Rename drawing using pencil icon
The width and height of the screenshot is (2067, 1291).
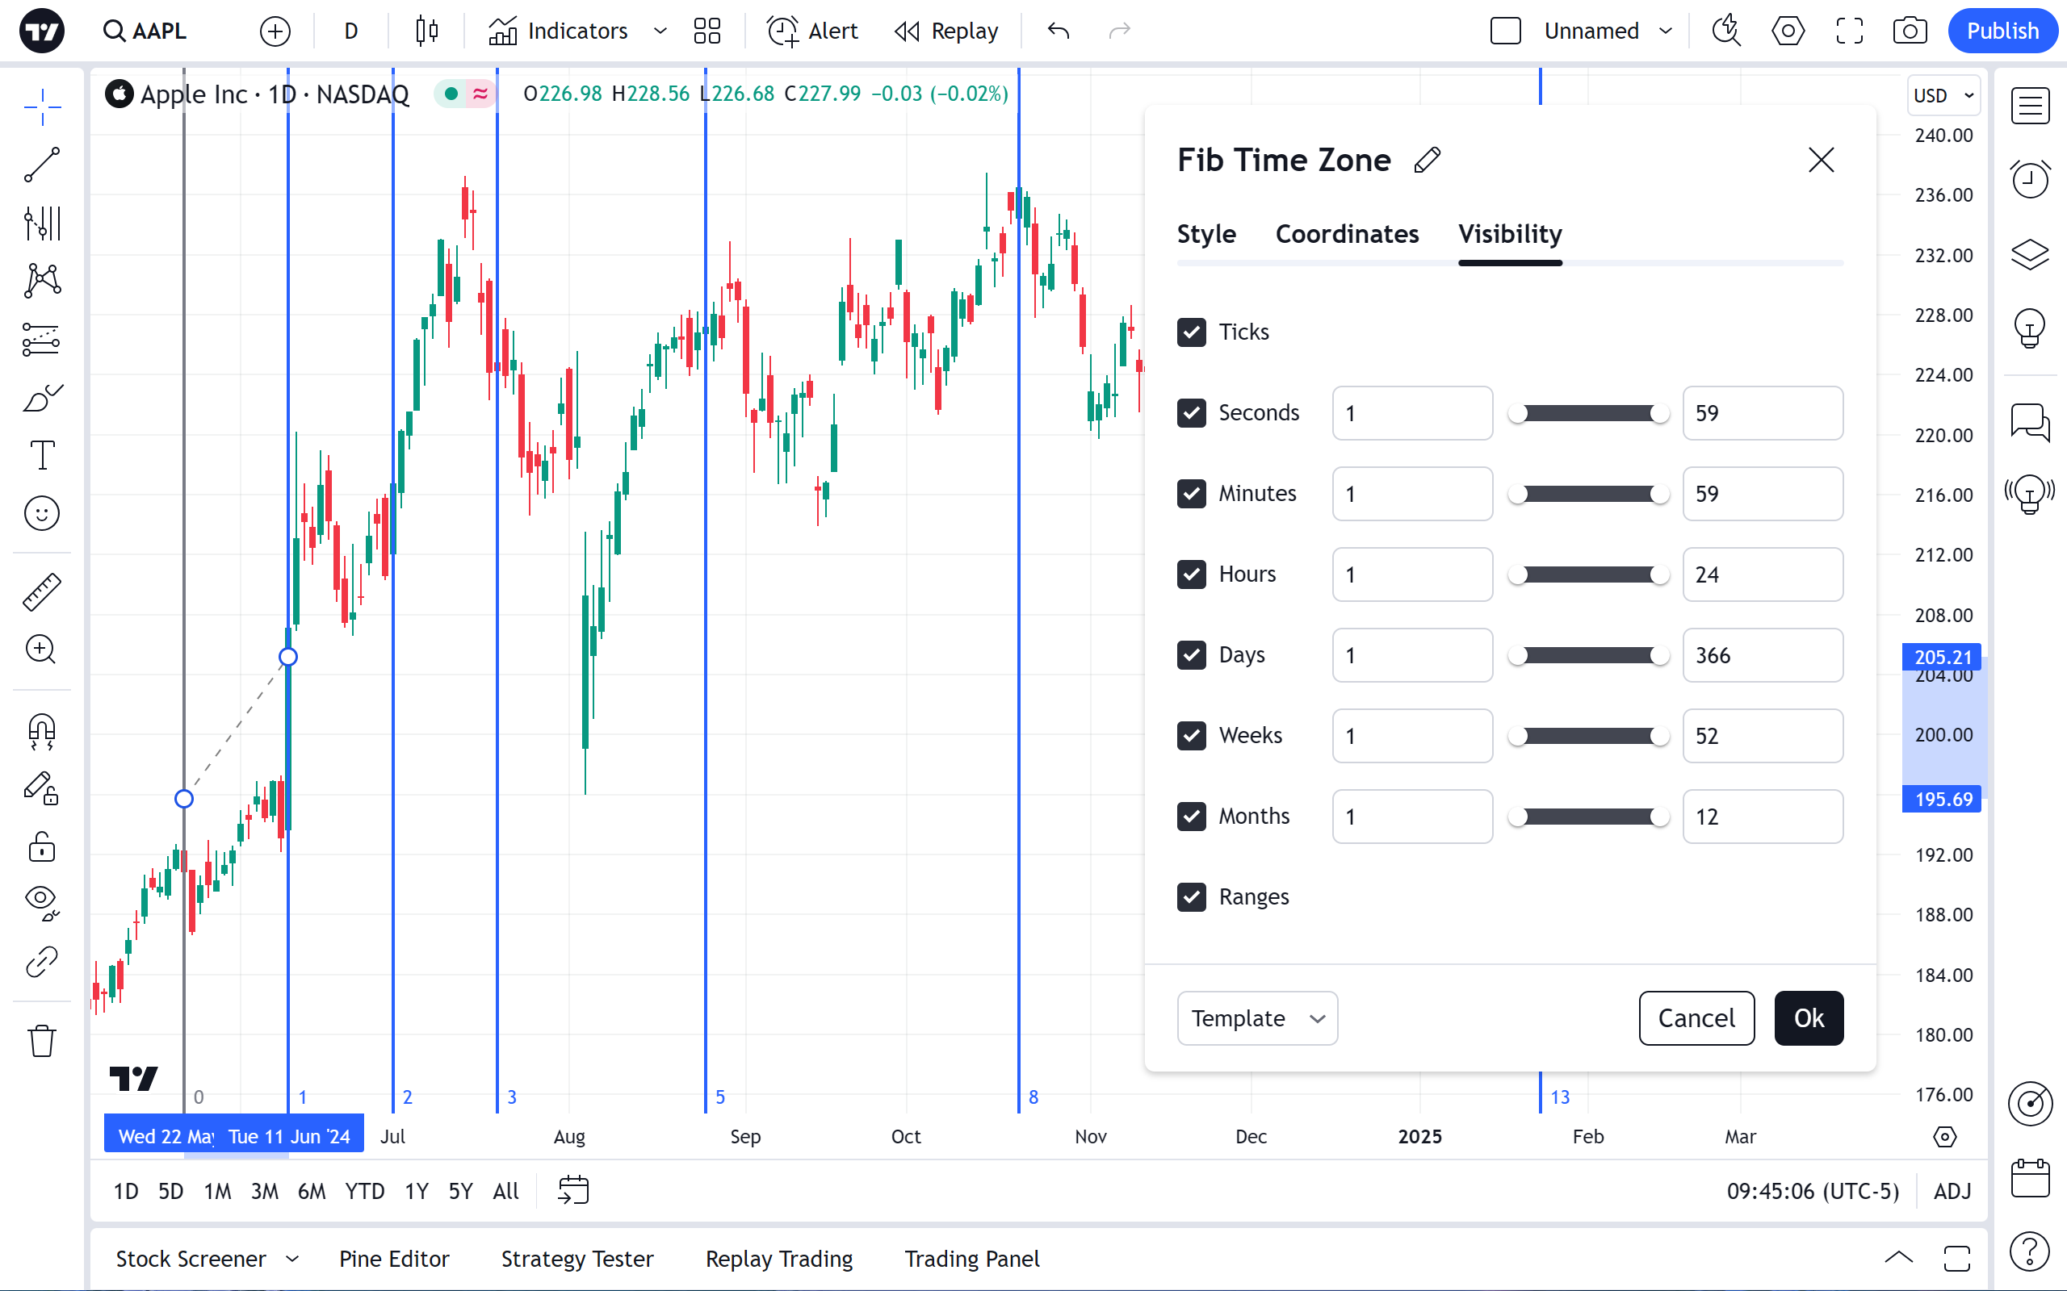pyautogui.click(x=1428, y=160)
